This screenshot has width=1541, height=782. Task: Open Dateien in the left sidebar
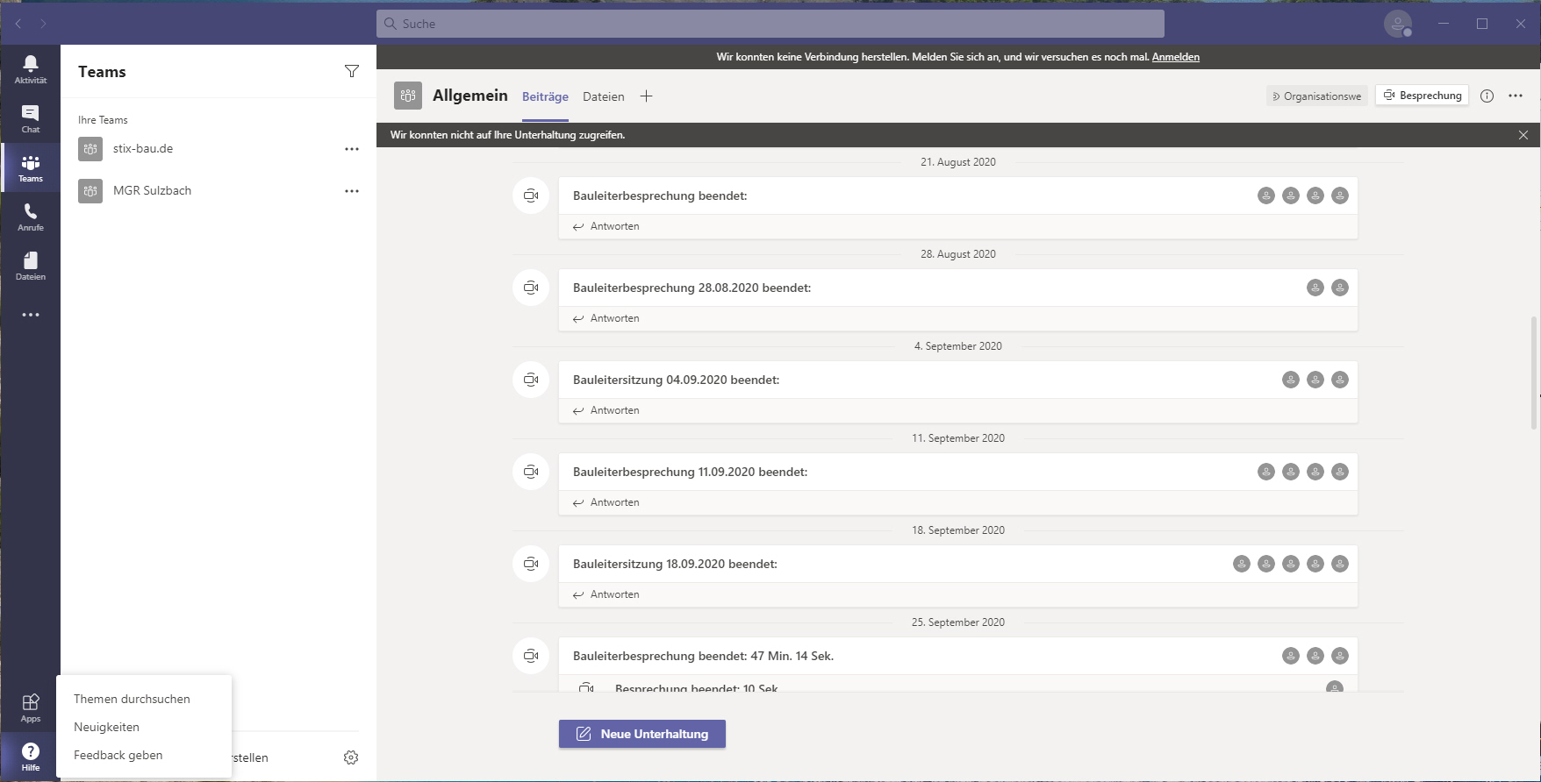31,266
